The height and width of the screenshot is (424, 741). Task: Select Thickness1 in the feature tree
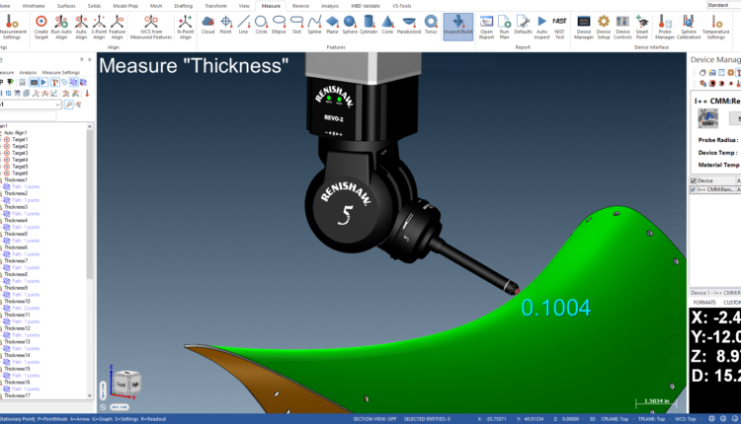tap(17, 179)
